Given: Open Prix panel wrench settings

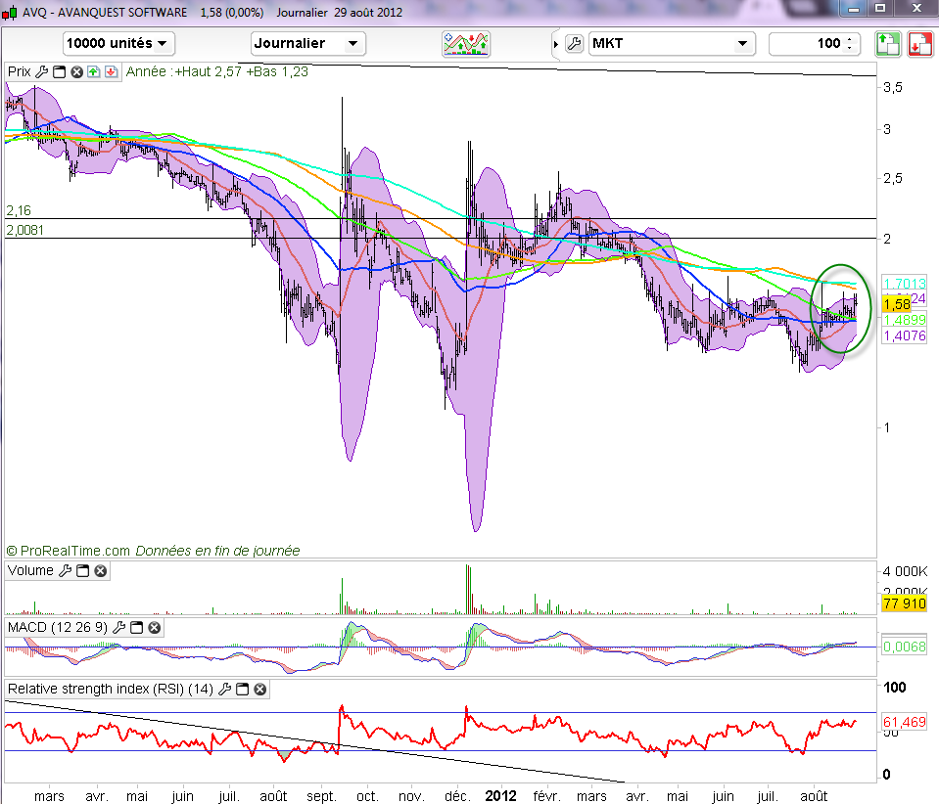Looking at the screenshot, I should pyautogui.click(x=41, y=71).
